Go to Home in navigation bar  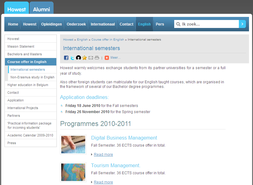pos(13,24)
